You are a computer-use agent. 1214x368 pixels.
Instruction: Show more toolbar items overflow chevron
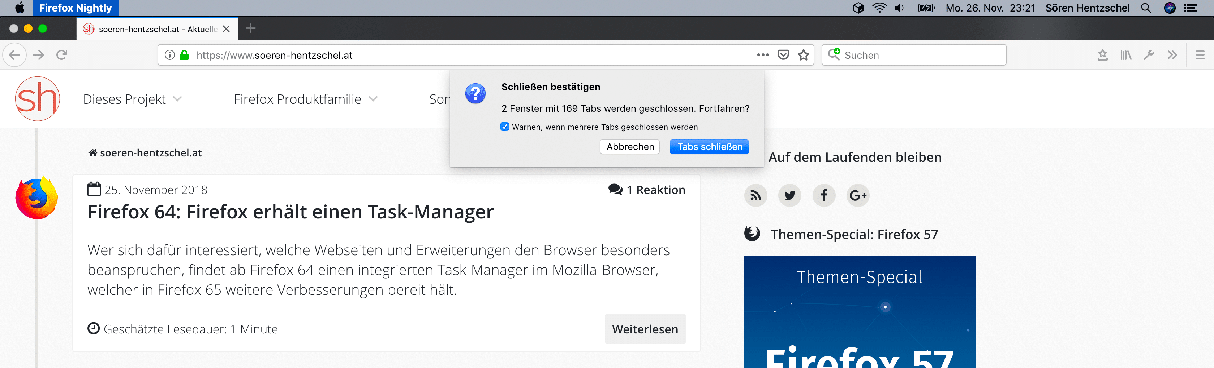pyautogui.click(x=1172, y=55)
